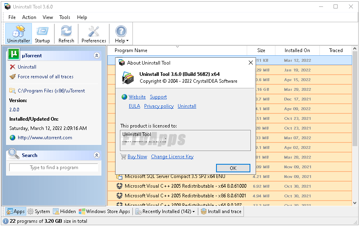
Task: Click the Mar 12, 2022 date cell
Action: (297, 61)
